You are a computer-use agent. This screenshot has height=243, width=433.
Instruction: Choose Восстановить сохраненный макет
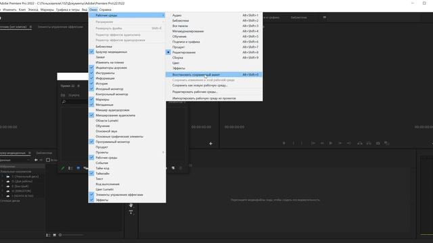tap(214, 75)
